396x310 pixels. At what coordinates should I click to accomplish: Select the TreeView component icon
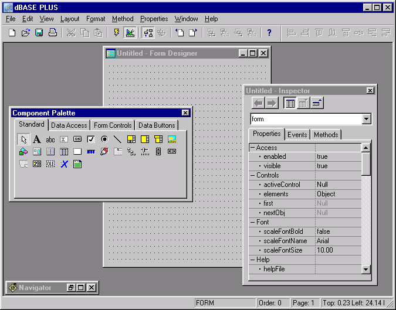[131, 152]
